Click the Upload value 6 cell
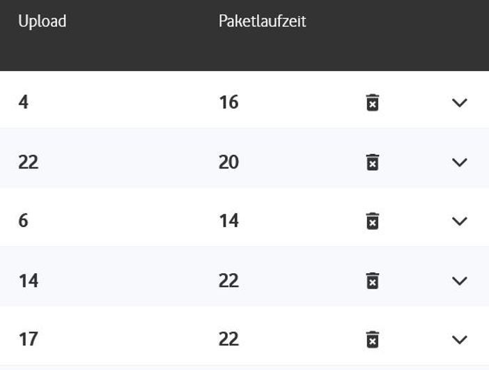The height and width of the screenshot is (370, 489). coord(24,221)
